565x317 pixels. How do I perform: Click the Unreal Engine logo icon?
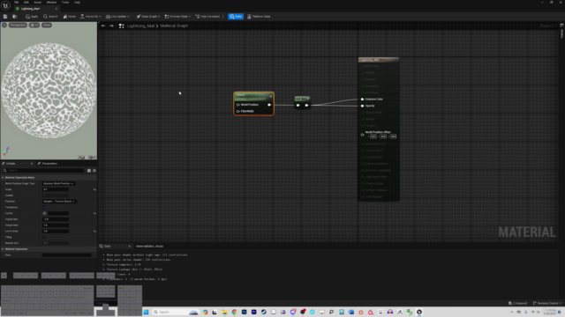pyautogui.click(x=5, y=5)
